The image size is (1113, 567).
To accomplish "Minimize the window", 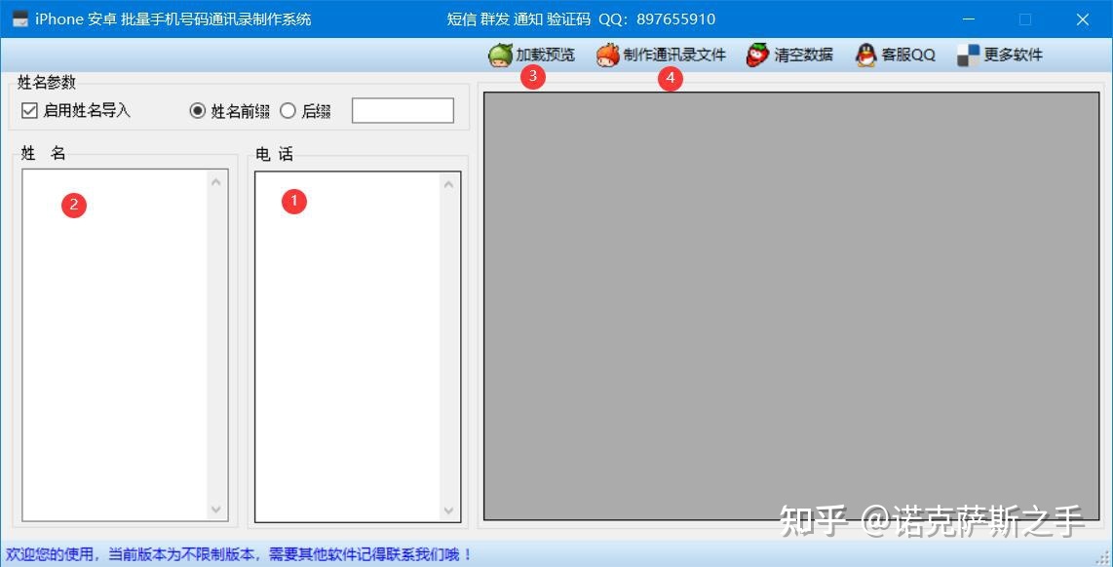I will 968,19.
